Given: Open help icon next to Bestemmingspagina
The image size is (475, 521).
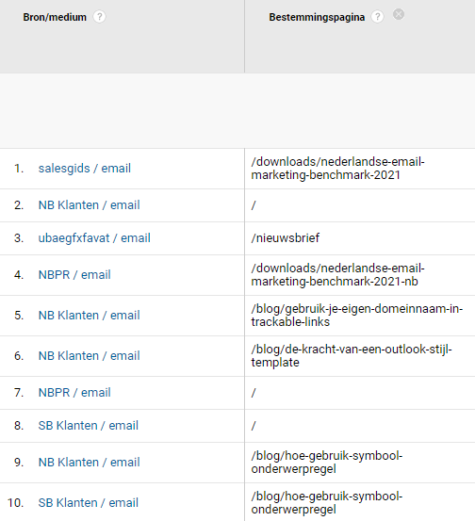Looking at the screenshot, I should pyautogui.click(x=377, y=17).
